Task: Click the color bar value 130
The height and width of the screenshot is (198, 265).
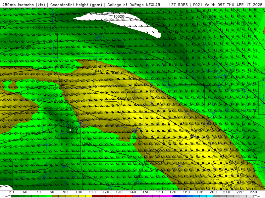Action: pos(119,192)
